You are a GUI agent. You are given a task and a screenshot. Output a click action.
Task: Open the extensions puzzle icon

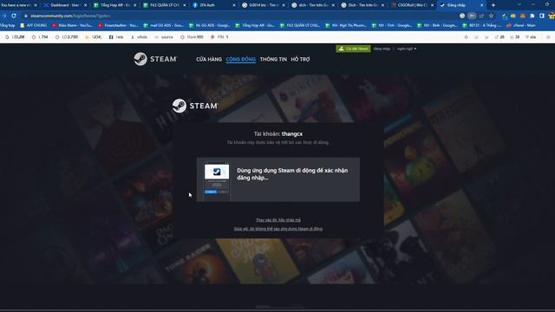(x=532, y=16)
